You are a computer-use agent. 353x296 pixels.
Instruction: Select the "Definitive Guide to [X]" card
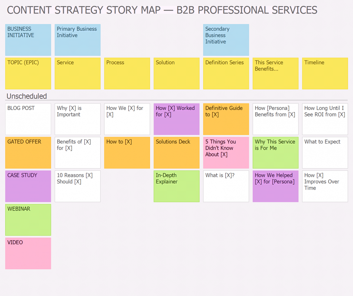click(226, 119)
